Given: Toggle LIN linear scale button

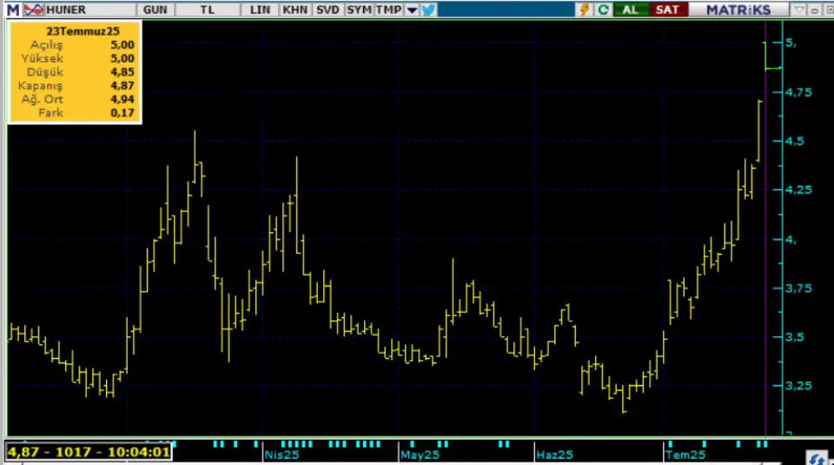Looking at the screenshot, I should tap(260, 10).
